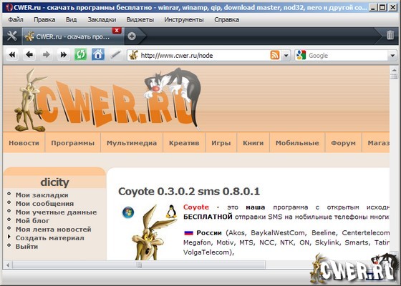Reload the page with the green refresh icon
The height and width of the screenshot is (286, 401).
(x=80, y=54)
